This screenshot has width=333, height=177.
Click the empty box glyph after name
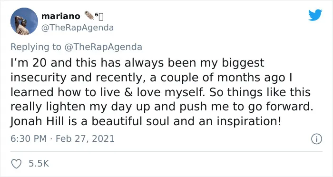pos(101,17)
